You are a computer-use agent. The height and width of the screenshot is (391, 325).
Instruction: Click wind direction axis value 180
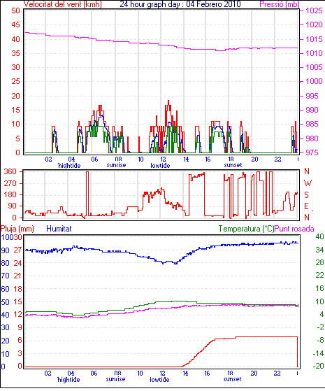pos(10,194)
